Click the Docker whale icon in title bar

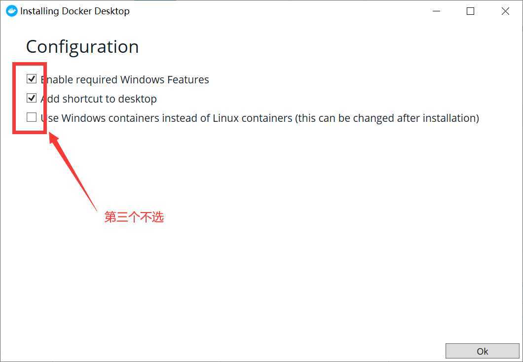(12, 11)
